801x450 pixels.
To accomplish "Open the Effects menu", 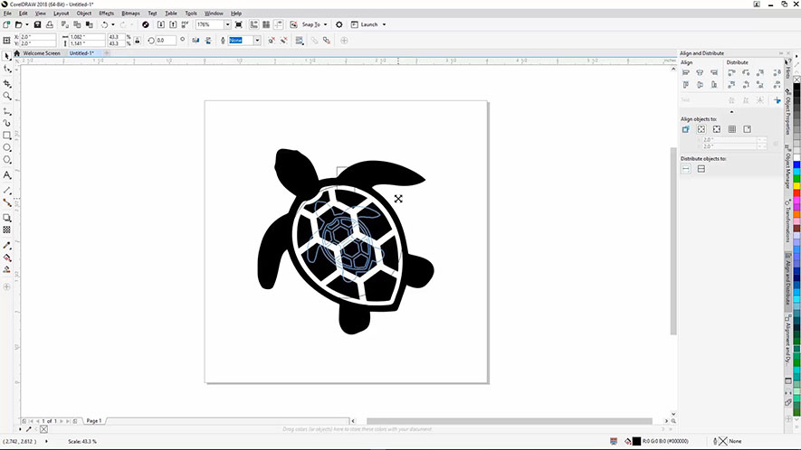I will click(106, 14).
